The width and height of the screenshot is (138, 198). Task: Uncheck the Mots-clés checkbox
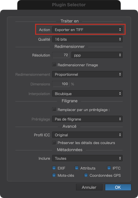tap(54, 175)
